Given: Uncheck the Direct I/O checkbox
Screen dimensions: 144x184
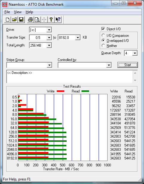Looking at the screenshot, I should point(103,29).
